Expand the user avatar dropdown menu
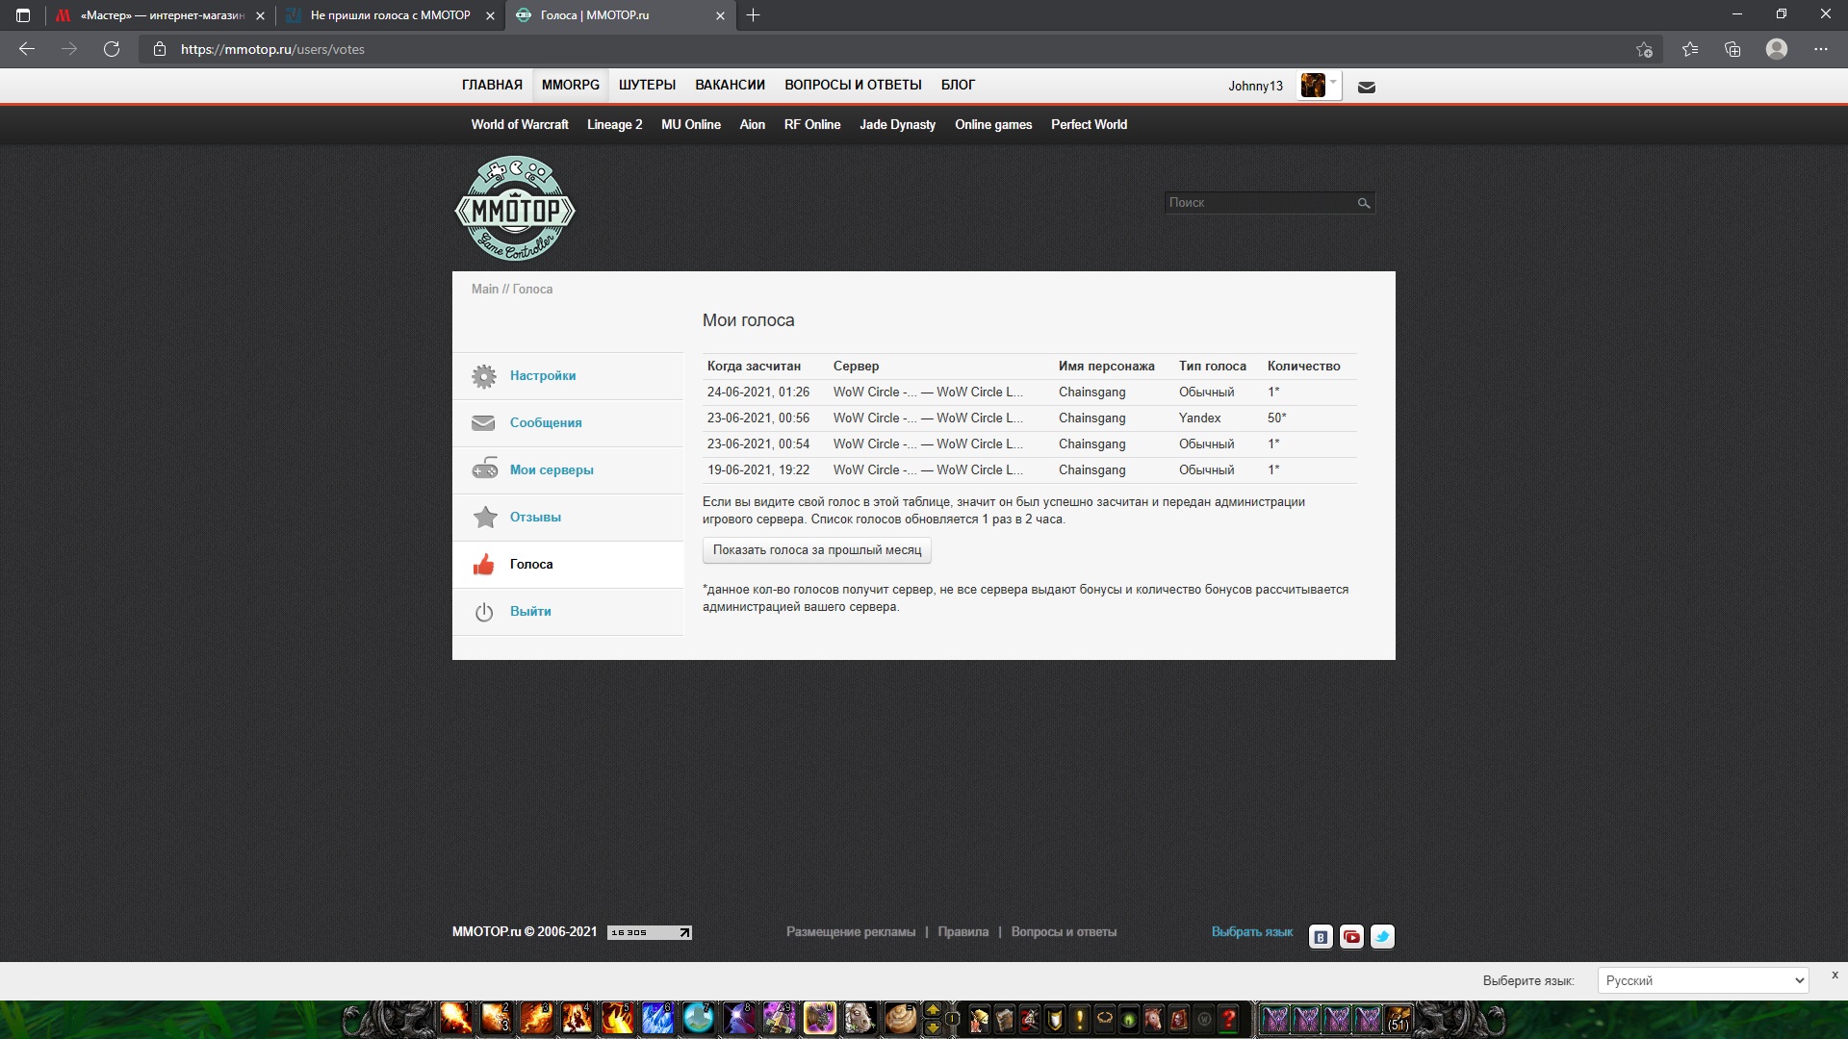This screenshot has height=1039, width=1848. (x=1332, y=84)
